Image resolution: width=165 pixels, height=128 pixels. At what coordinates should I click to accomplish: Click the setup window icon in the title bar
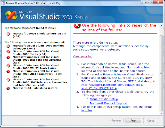click(x=3, y=3)
